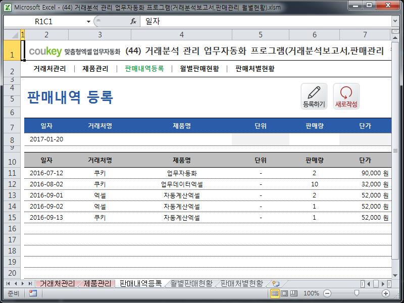Click the 준비 status bar text
The width and height of the screenshot is (404, 303).
coord(14,293)
